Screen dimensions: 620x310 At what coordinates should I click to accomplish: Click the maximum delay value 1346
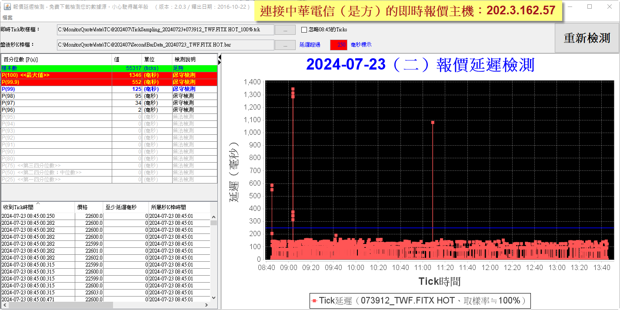(135, 75)
